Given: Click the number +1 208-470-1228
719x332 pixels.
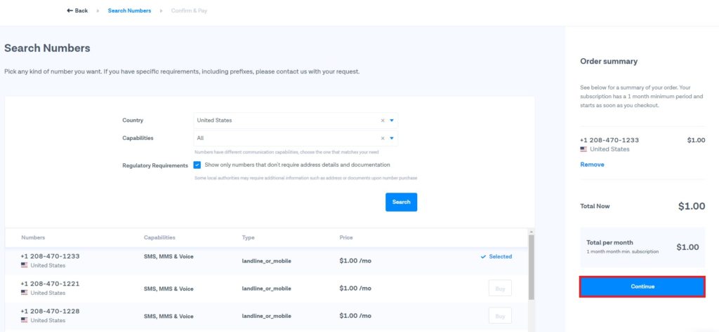Looking at the screenshot, I should coord(50,311).
